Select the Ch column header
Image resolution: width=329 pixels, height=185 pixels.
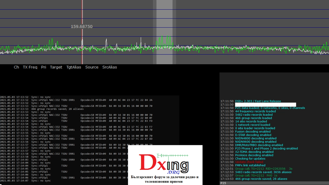pos(16,67)
